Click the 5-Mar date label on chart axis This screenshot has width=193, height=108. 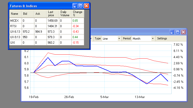105,97
